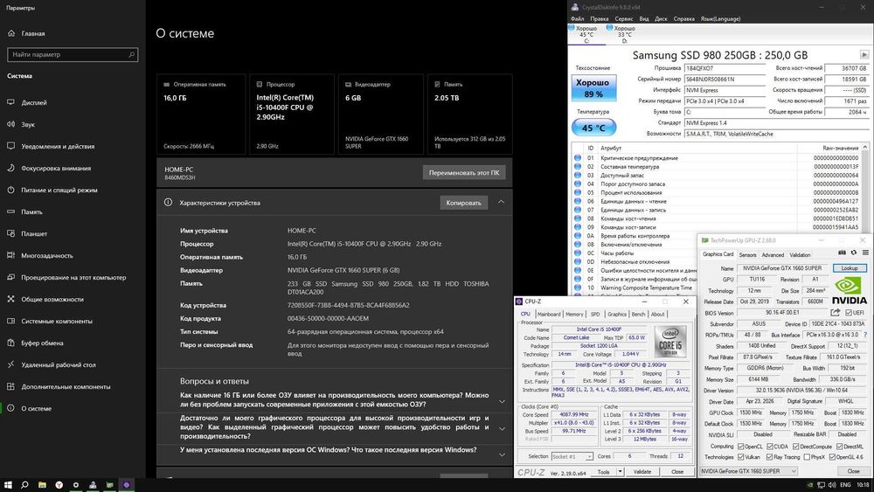Open the Socket #1 selection dropdown in CPU-Z
Screen dimensions: 874x492
pyautogui.click(x=572, y=456)
